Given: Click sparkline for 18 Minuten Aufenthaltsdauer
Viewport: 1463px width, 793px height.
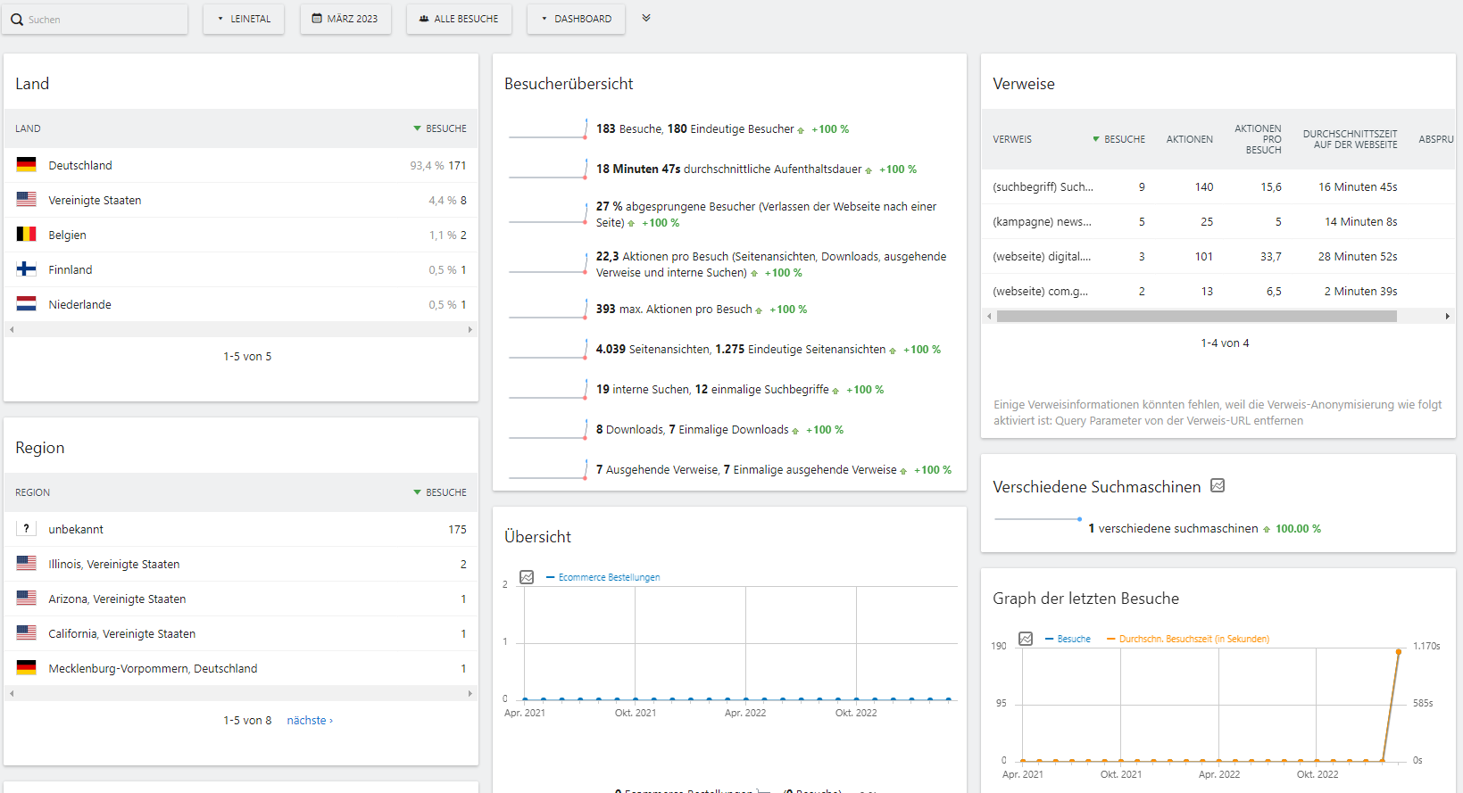Looking at the screenshot, I should 547,169.
